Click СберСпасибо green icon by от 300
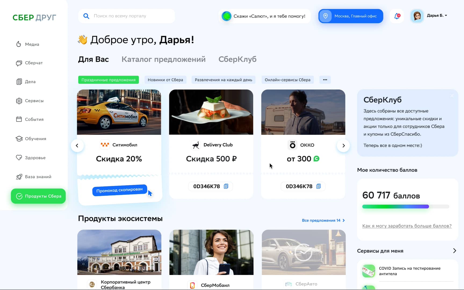 [x=316, y=159]
